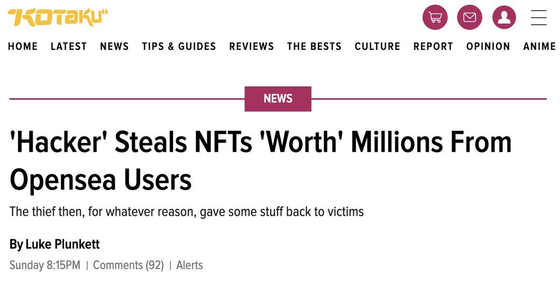Click the magenta NEWS category badge
This screenshot has width=560, height=282.
[278, 99]
